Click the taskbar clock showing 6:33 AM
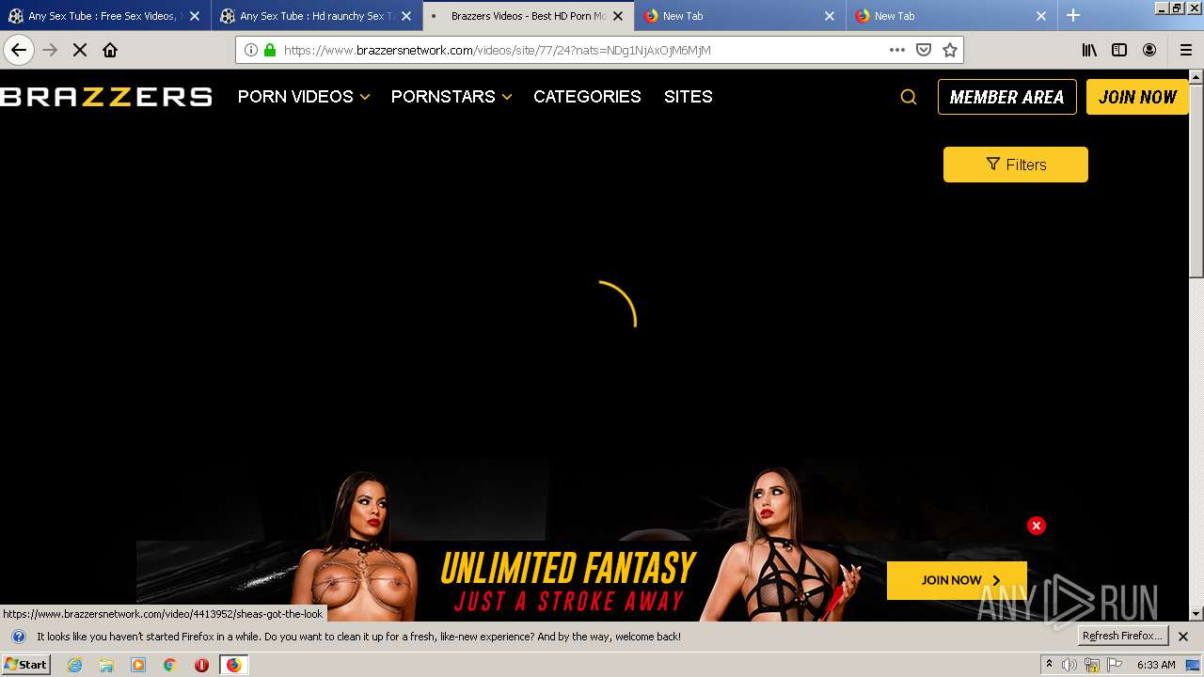This screenshot has width=1204, height=677. click(1156, 665)
